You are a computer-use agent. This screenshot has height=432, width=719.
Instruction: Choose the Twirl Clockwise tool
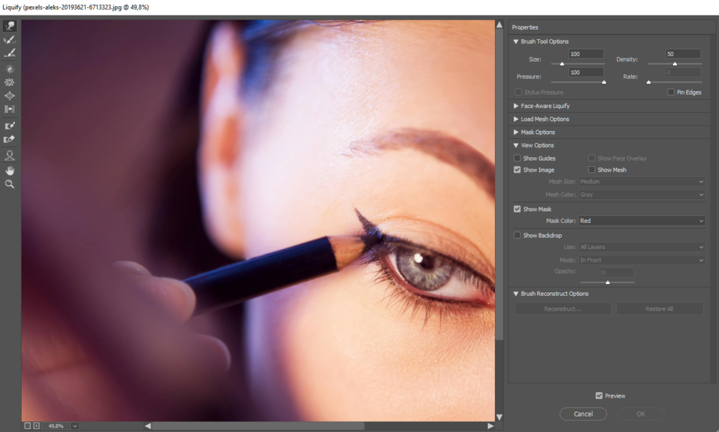[10, 68]
